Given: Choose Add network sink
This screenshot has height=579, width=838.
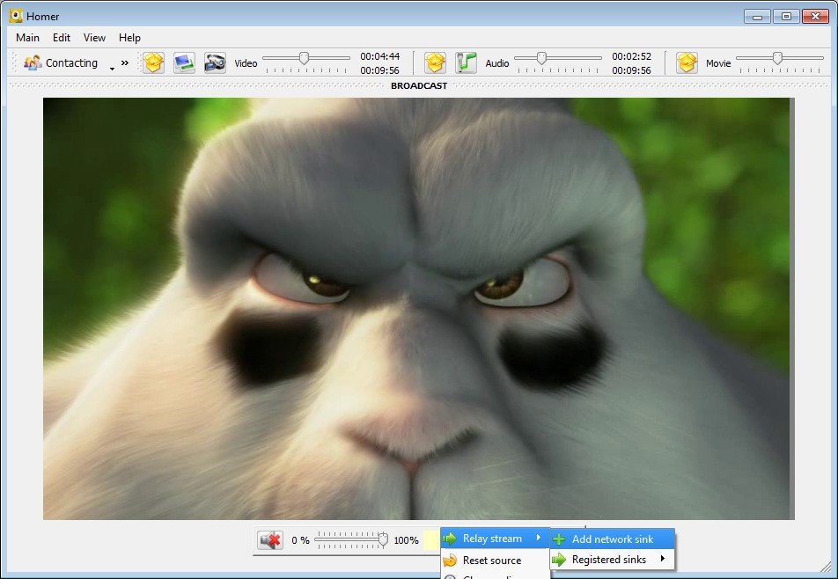Looking at the screenshot, I should click(x=613, y=539).
